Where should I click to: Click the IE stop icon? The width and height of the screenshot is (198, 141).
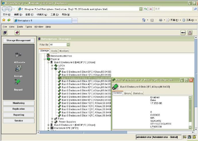tap(151, 9)
